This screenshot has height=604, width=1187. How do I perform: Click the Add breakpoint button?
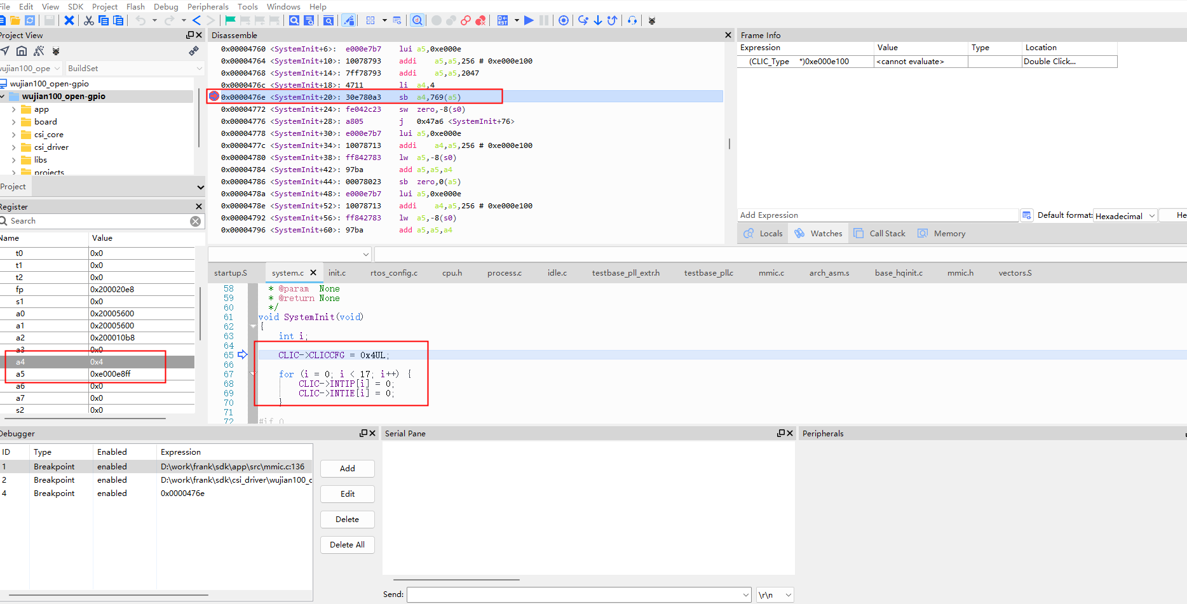pos(348,469)
